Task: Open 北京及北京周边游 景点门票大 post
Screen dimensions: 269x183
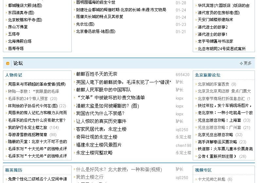Action: tap(224, 91)
